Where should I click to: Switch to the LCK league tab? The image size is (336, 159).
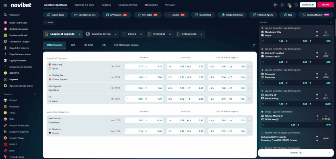73,45
